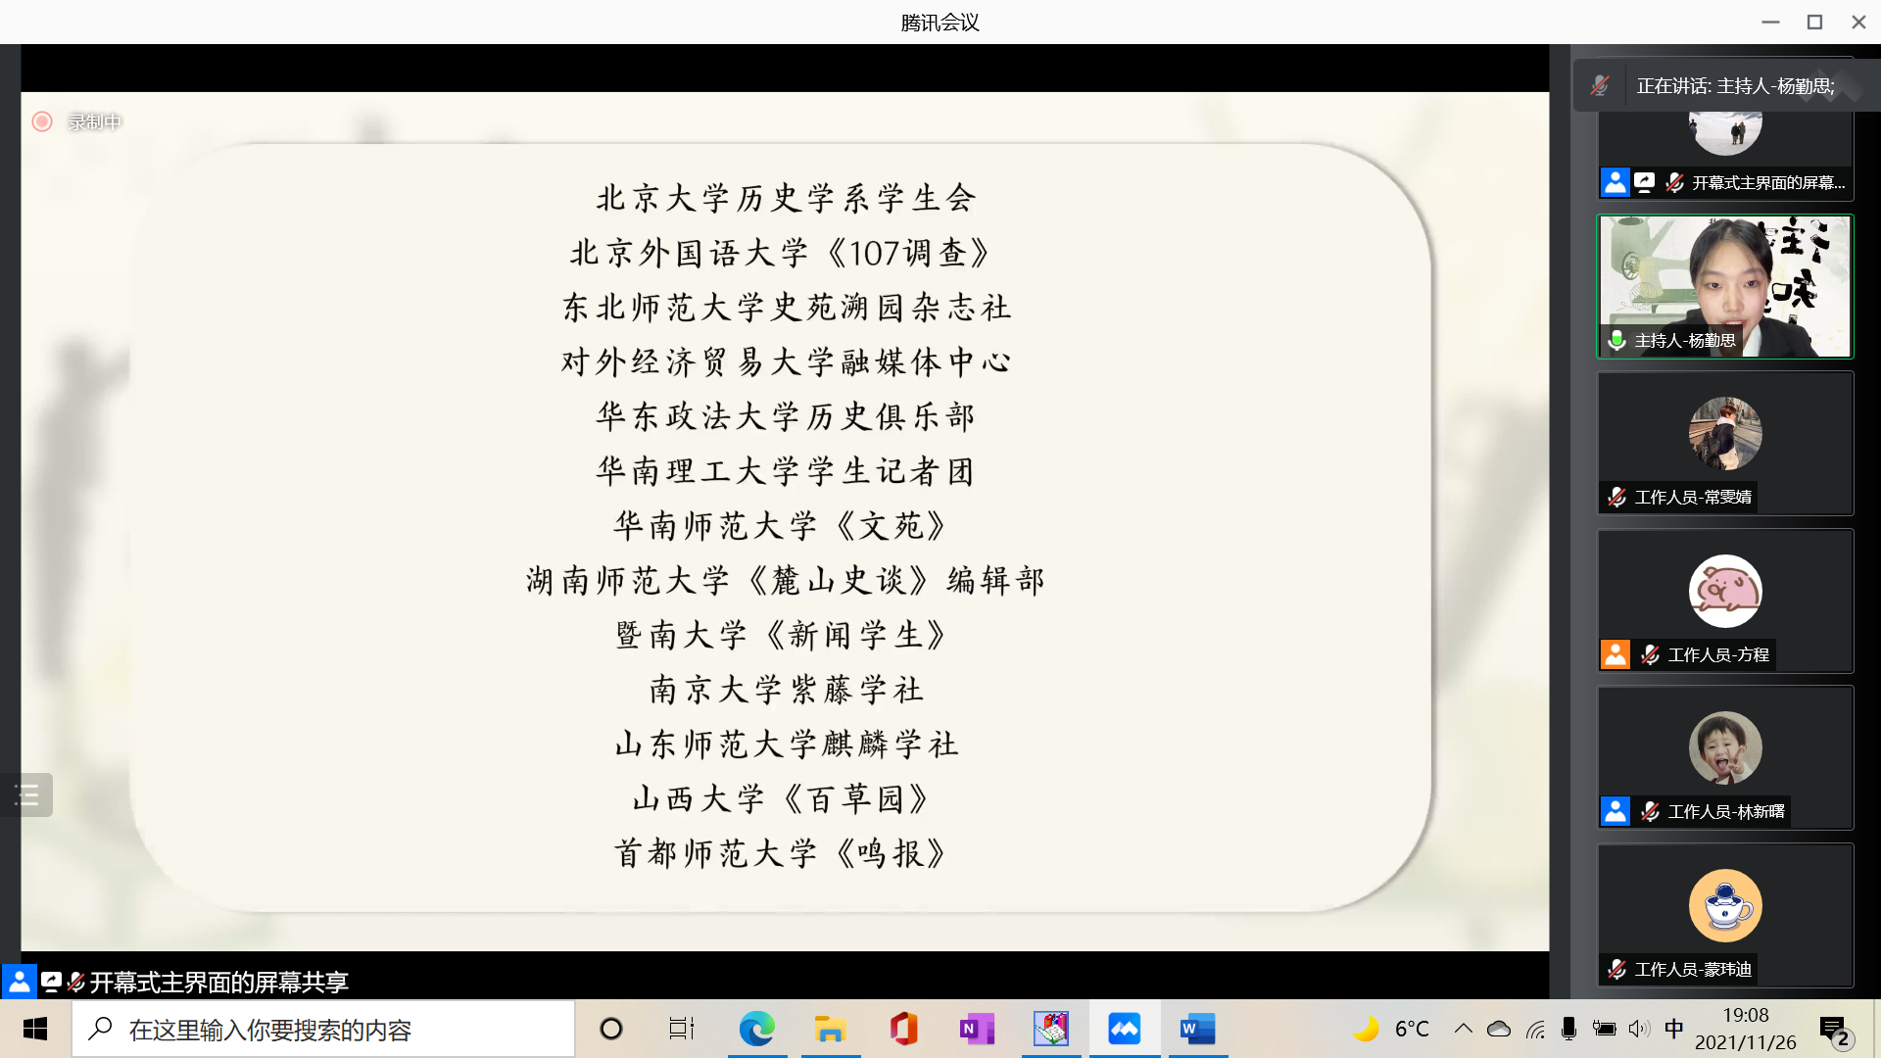1881x1058 pixels.
Task: Click the red recording indicator icon
Action: pyautogui.click(x=42, y=121)
